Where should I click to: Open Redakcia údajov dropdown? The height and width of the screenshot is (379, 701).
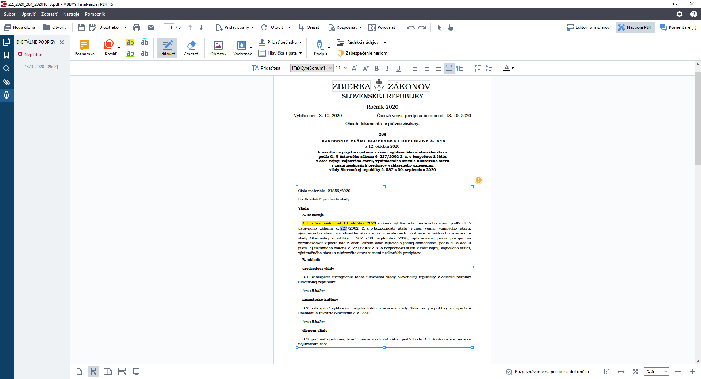pos(361,42)
